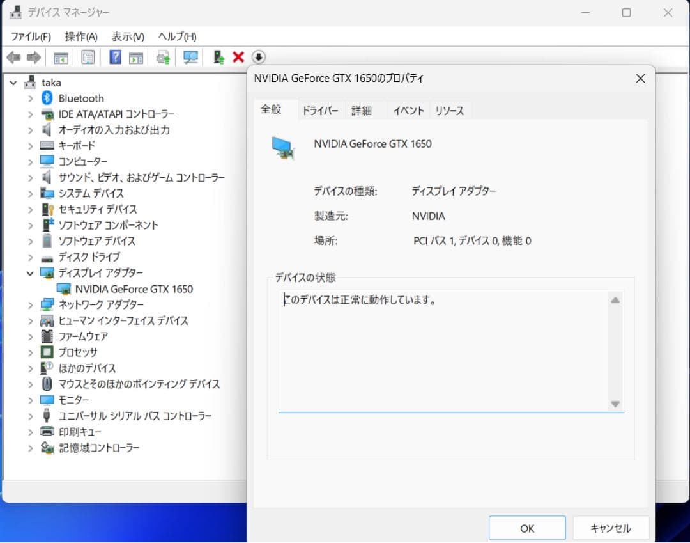
Task: Click the Help icon in the toolbar
Action: (116, 57)
